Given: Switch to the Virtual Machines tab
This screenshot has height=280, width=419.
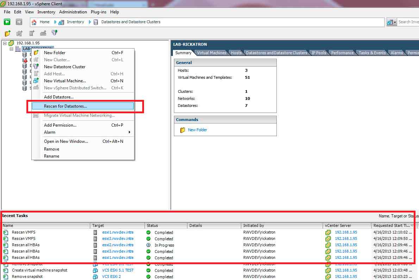Looking at the screenshot, I should click(211, 53).
